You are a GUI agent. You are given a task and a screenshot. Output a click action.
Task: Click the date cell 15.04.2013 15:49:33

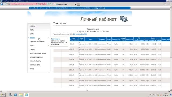(91, 44)
